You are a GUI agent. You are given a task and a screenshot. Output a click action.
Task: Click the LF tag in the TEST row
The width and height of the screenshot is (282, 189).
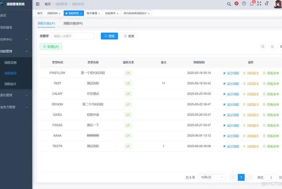(128, 84)
